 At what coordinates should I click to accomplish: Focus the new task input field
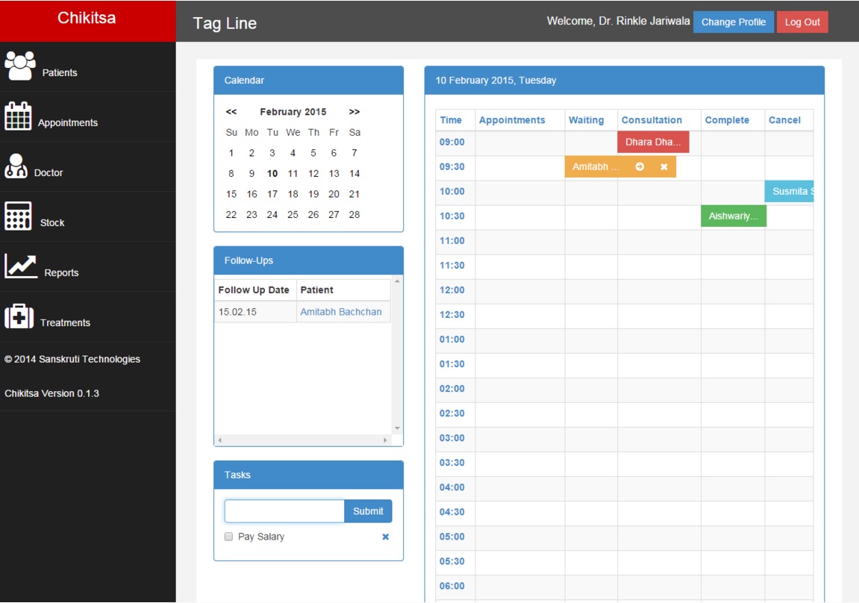(x=284, y=511)
